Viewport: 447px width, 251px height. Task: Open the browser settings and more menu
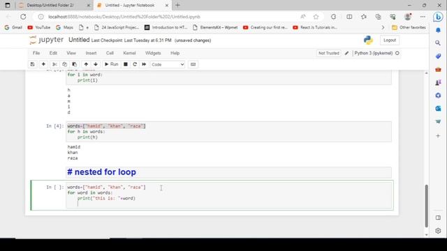point(423,17)
